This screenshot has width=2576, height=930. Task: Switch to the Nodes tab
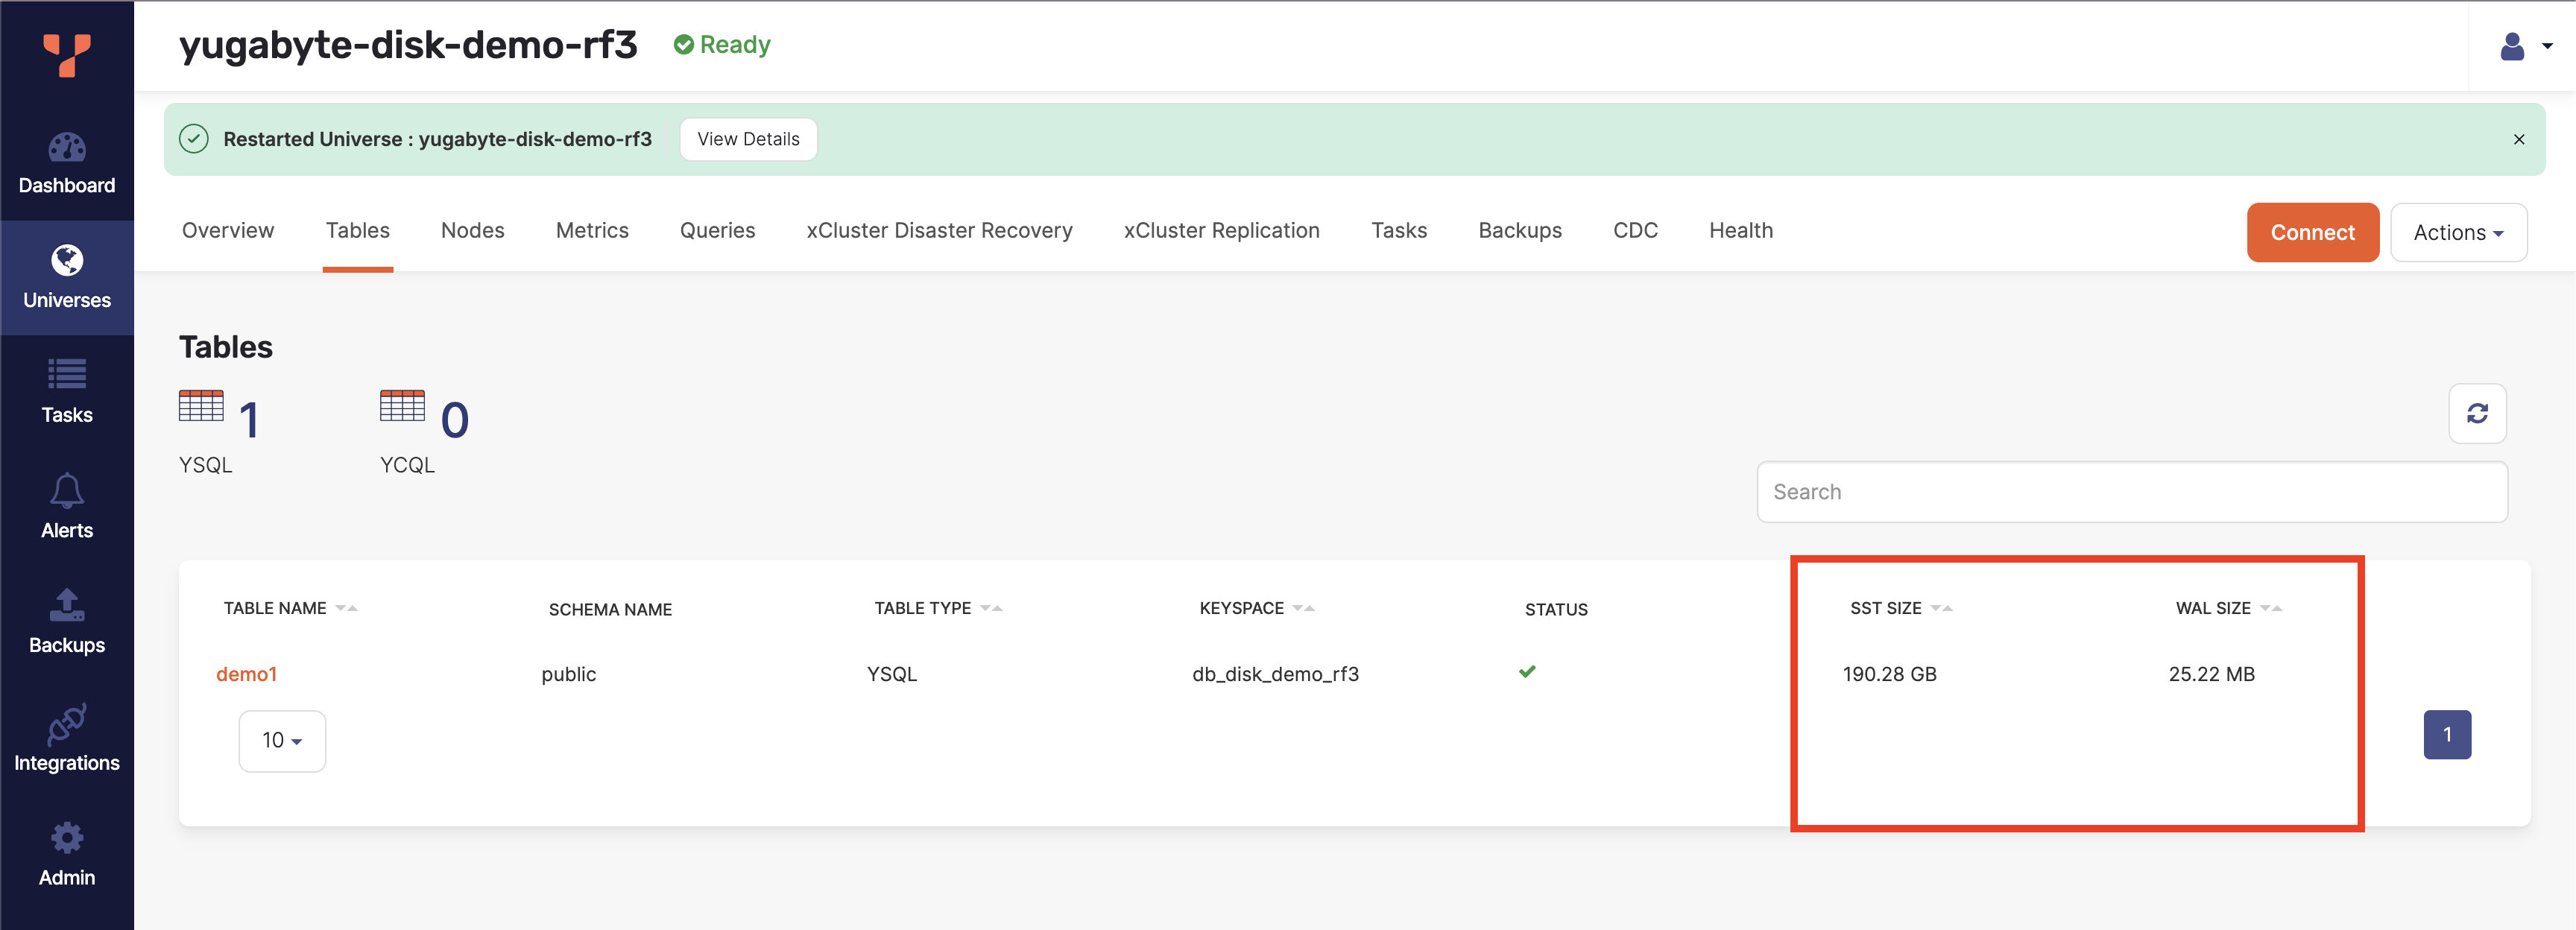click(472, 230)
